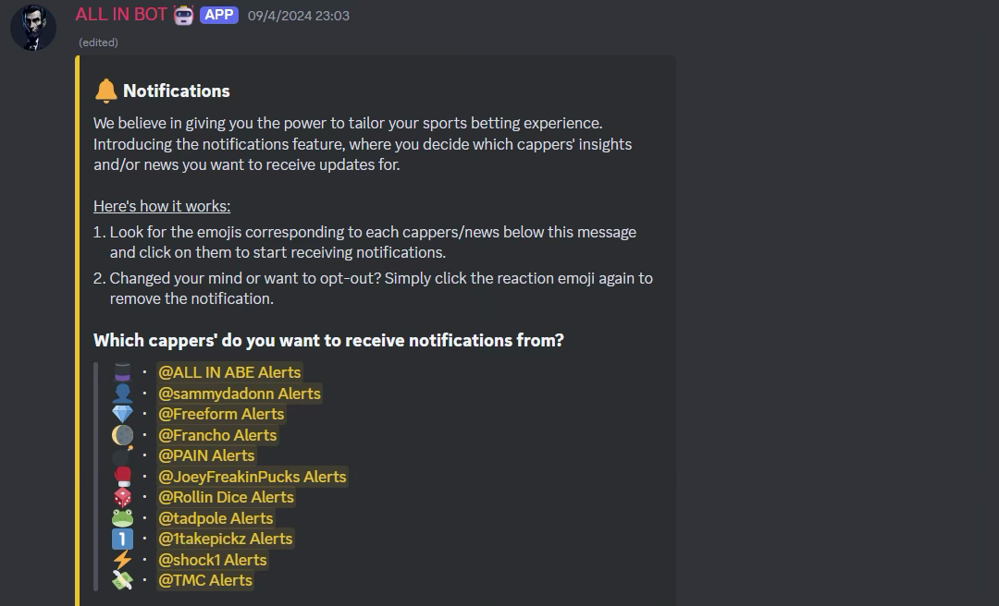Click the number one keycap emoji for 1takepickz

point(123,539)
